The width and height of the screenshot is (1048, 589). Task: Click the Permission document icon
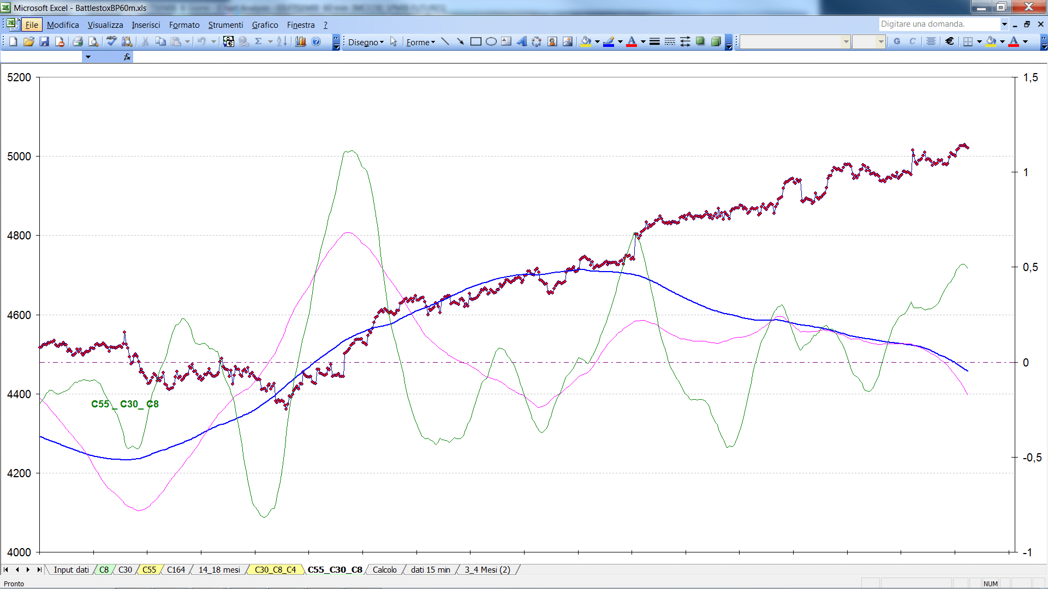[x=60, y=41]
